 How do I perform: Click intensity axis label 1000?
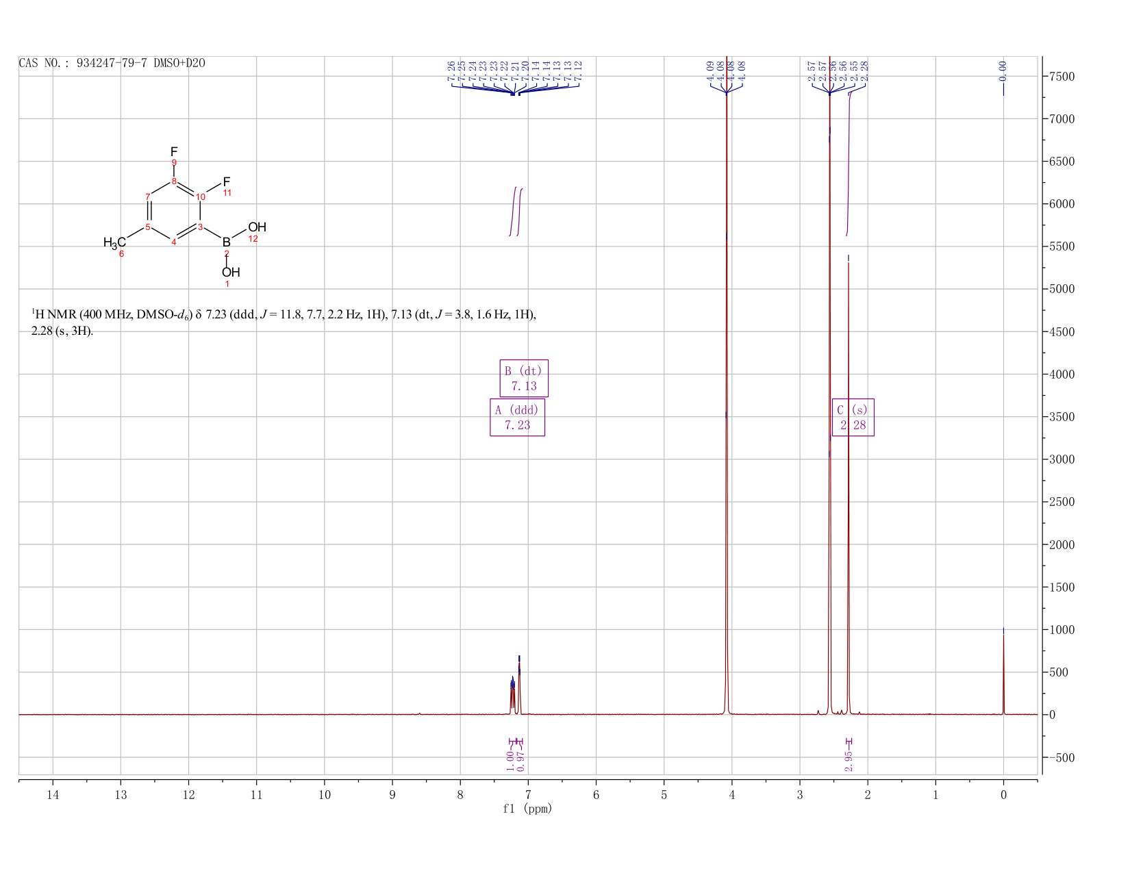point(1062,630)
